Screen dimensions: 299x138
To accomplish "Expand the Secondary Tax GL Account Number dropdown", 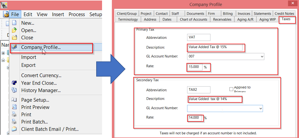I will coord(260,109).
